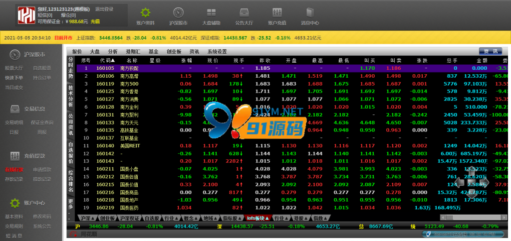The image size is (511, 241).
Task: Click the overlay down arrow on the quote table
Action: (472, 195)
